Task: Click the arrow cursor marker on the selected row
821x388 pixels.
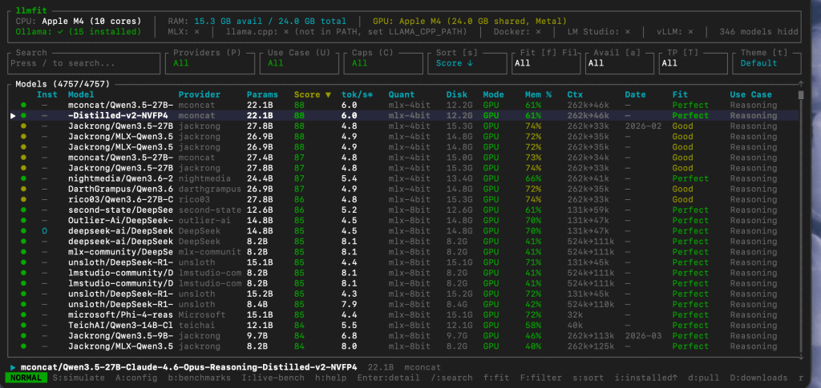Action: coord(13,115)
